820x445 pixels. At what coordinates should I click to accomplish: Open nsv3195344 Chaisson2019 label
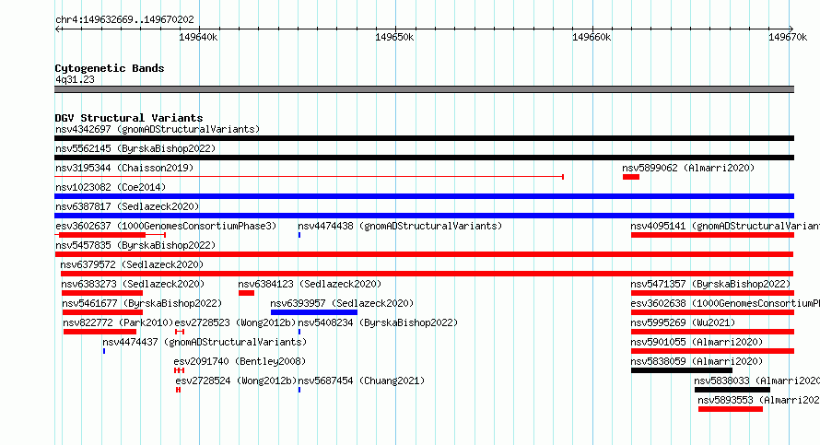[124, 168]
